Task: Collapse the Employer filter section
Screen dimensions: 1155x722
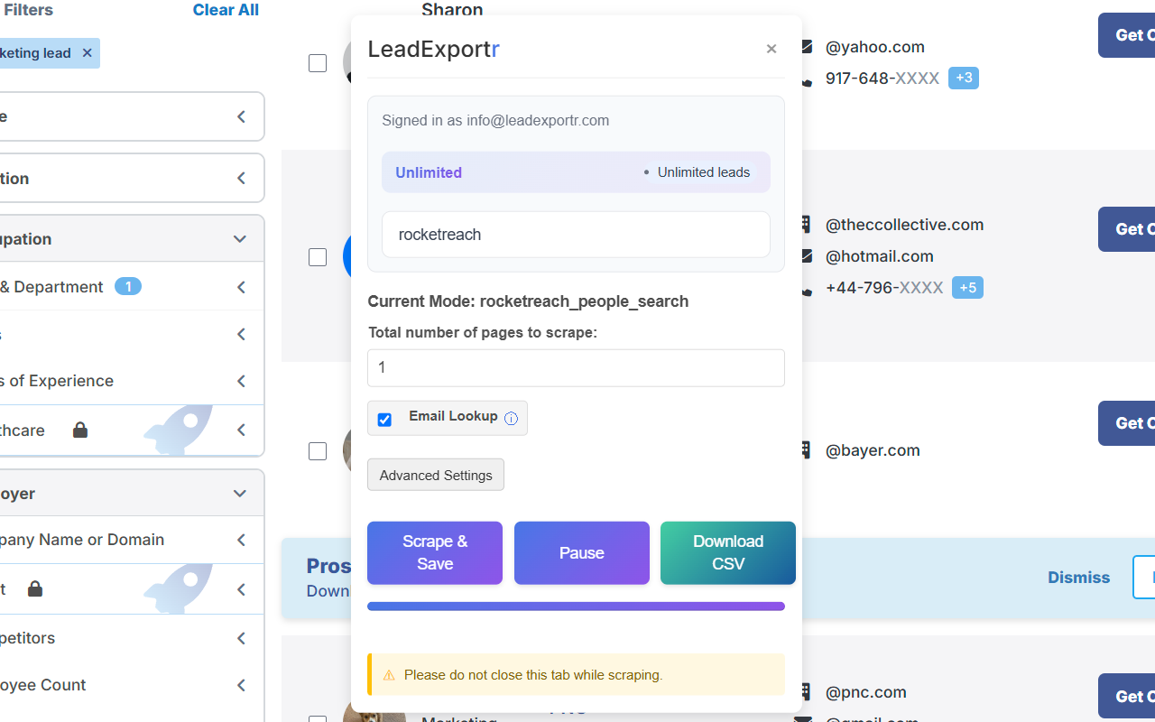Action: point(240,494)
